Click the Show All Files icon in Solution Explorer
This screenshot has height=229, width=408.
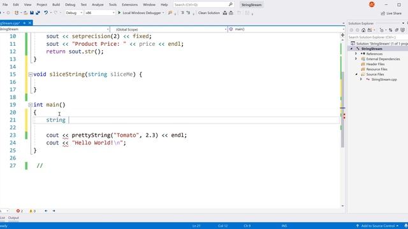click(397, 30)
